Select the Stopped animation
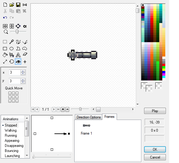 point(11,125)
